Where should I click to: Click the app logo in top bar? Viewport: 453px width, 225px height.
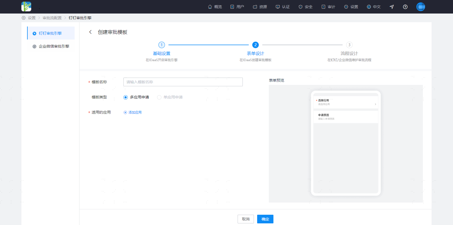pos(26,6)
